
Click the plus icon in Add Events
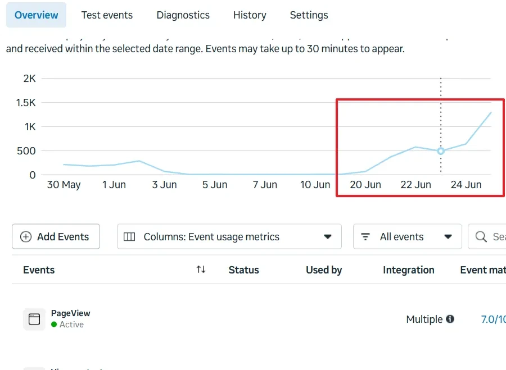26,236
